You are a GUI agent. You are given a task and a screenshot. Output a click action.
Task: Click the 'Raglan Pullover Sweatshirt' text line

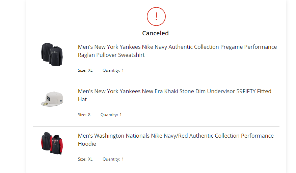[x=111, y=55]
